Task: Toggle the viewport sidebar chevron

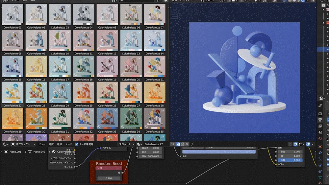Action: (316, 8)
